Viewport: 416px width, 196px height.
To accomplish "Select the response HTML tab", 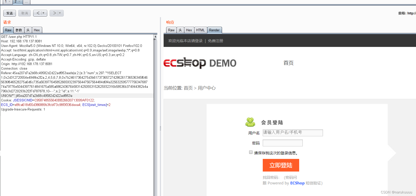I will coord(201,30).
